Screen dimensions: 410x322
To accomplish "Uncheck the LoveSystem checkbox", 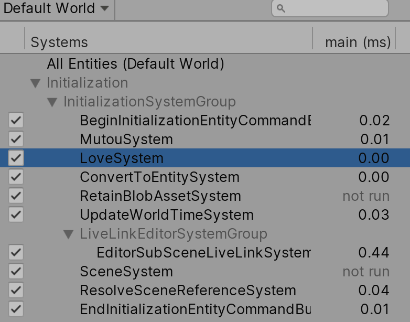I will point(16,158).
